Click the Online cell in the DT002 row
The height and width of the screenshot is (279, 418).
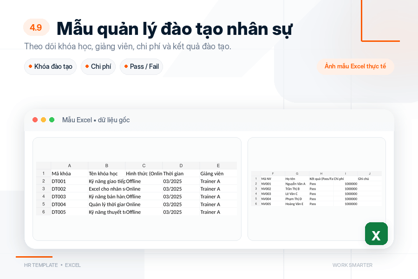[144, 189]
